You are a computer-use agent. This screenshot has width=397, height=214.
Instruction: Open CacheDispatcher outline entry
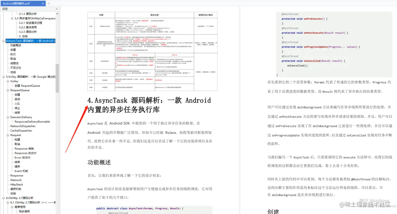pyautogui.click(x=21, y=131)
